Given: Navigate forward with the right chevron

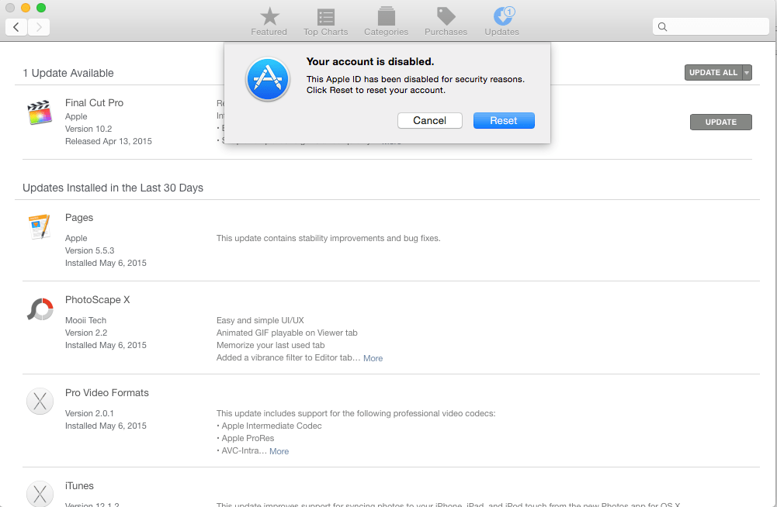Looking at the screenshot, I should pos(39,26).
